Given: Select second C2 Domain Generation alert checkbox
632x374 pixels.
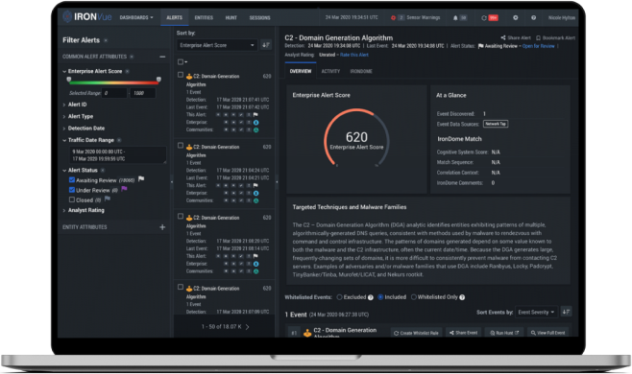Looking at the screenshot, I should pos(181,146).
